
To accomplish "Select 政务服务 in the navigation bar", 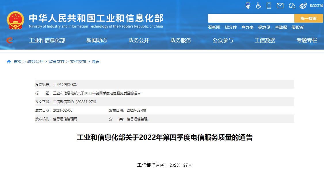I will tap(181, 40).
